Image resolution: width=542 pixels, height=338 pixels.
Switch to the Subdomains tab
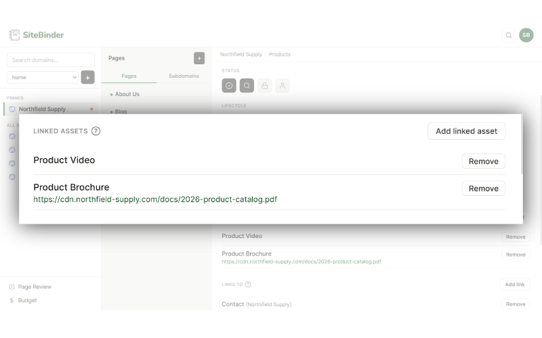184,76
